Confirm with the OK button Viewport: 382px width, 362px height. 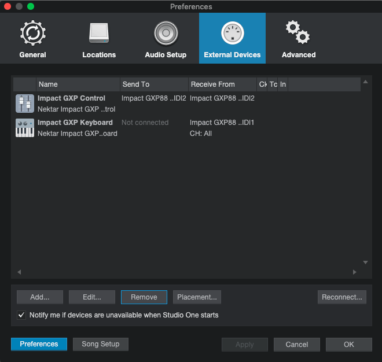pyautogui.click(x=349, y=345)
